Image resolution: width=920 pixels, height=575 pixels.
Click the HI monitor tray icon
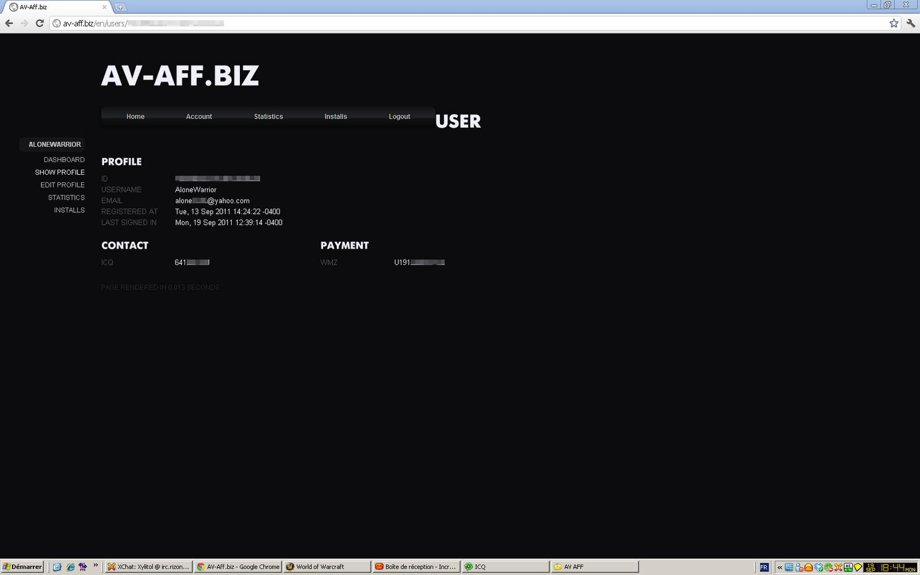848,568
